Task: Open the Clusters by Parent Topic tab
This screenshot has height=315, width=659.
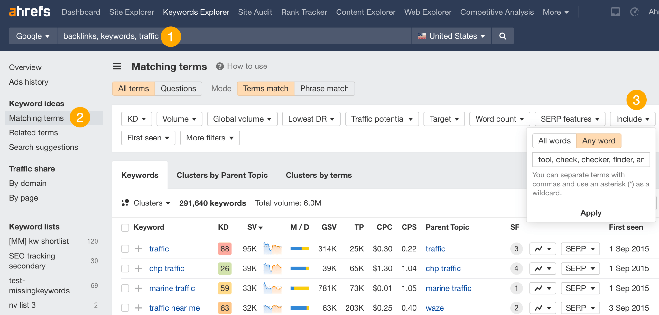Action: pyautogui.click(x=222, y=175)
